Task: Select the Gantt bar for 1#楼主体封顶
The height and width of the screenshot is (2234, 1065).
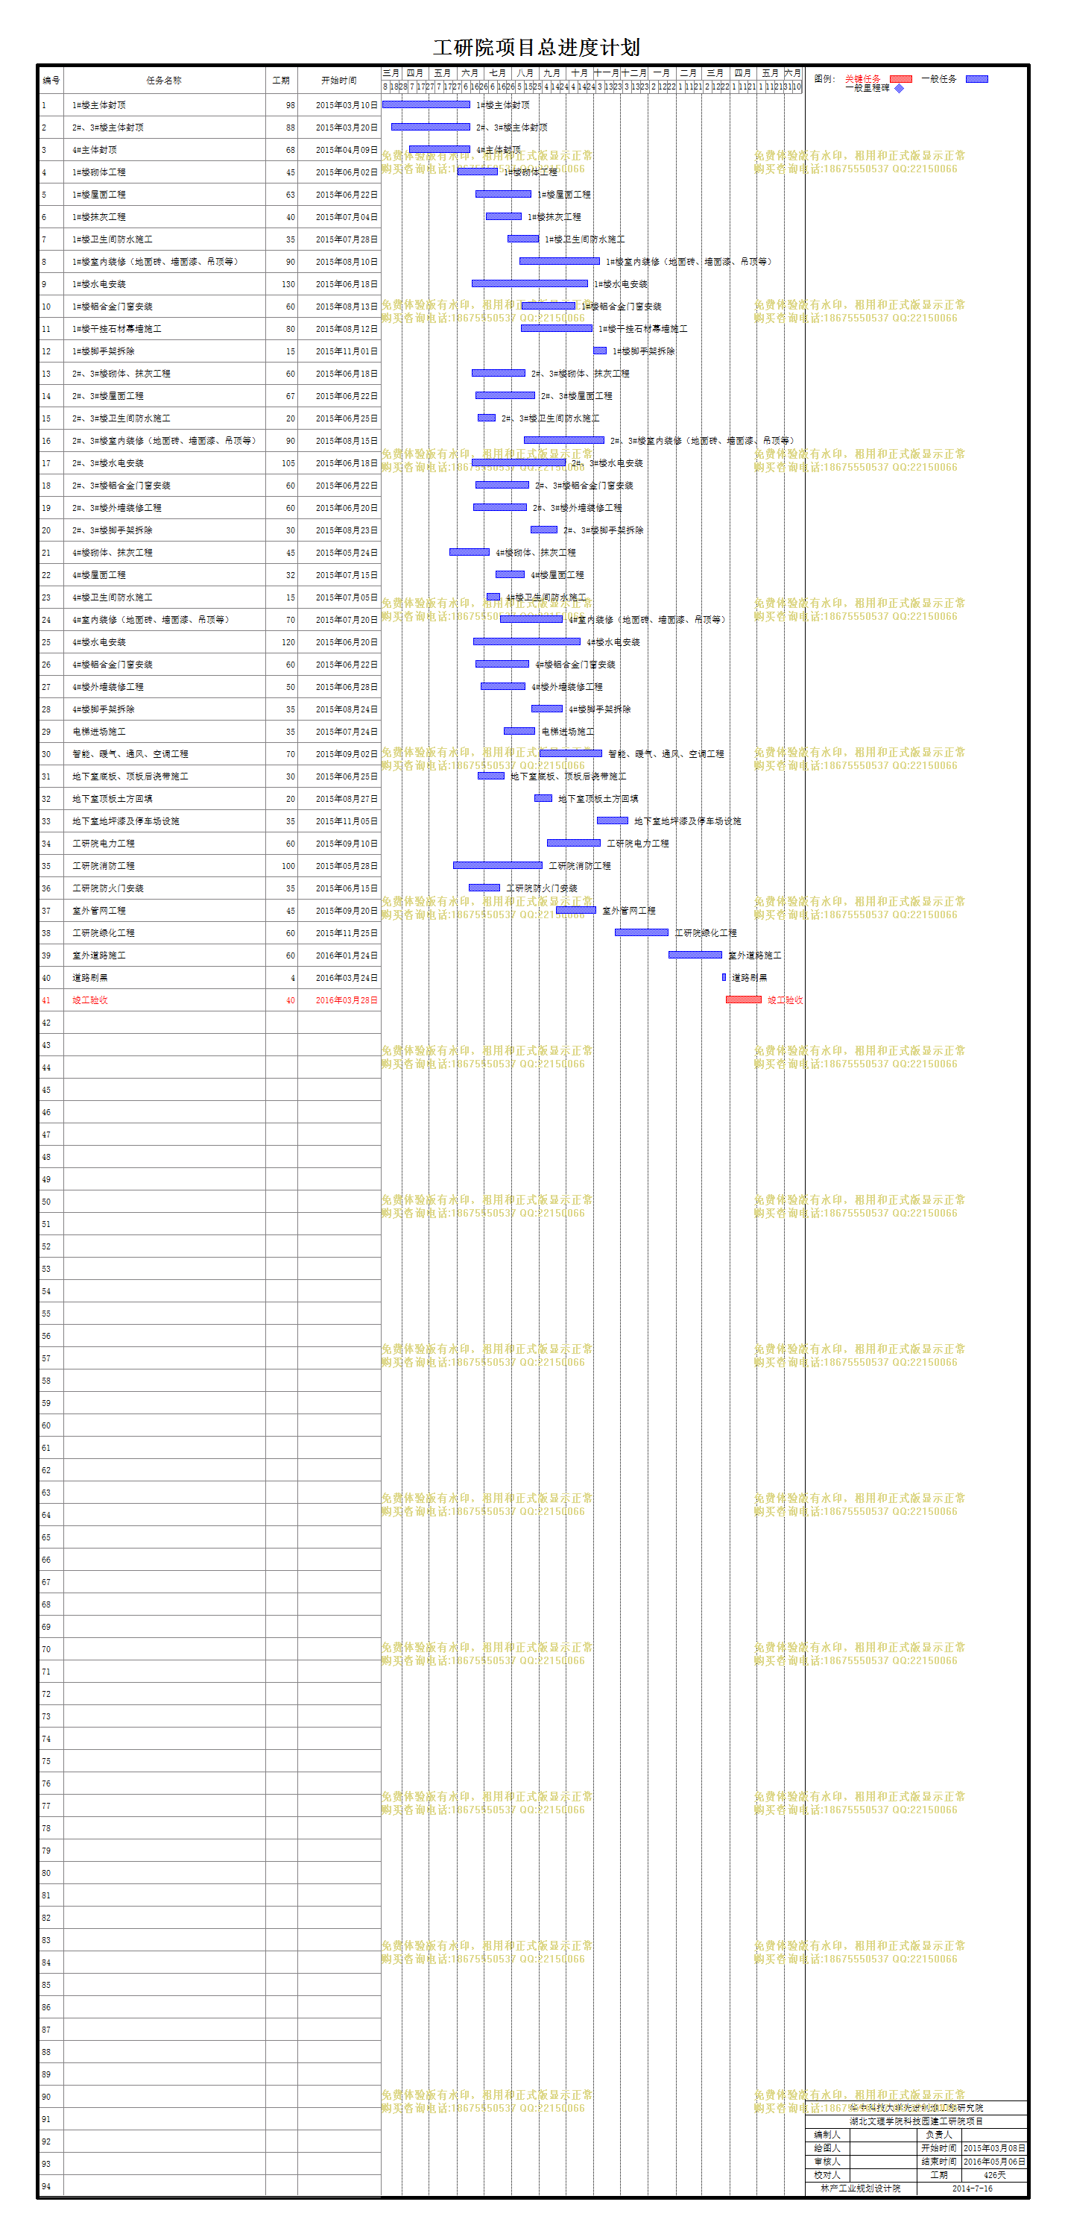Action: click(426, 104)
